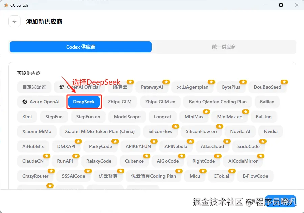Select the APIKEY.FUN provider
The width and height of the screenshot is (304, 213).
138,146
